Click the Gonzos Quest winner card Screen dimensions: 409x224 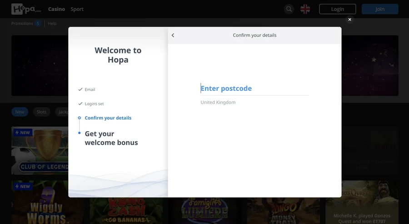362,202
